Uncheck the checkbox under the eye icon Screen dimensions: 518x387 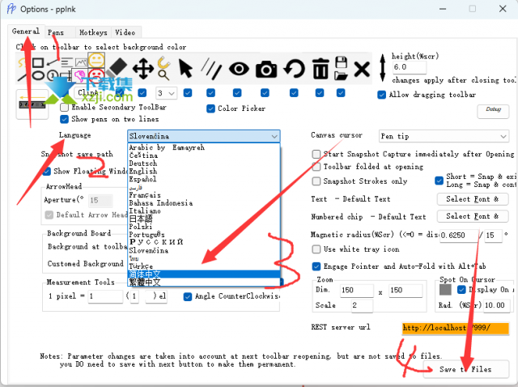(237, 93)
